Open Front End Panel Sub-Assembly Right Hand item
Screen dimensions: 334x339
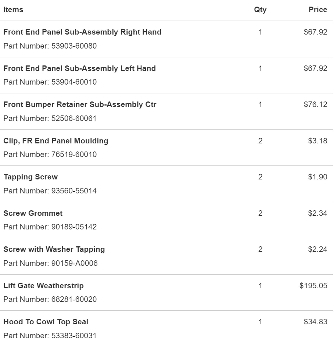(x=82, y=32)
